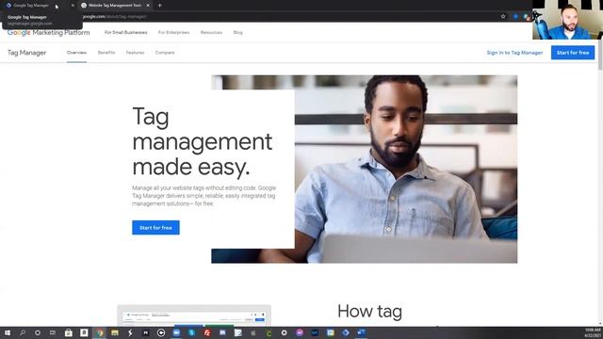Open a new browser tab

(159, 6)
